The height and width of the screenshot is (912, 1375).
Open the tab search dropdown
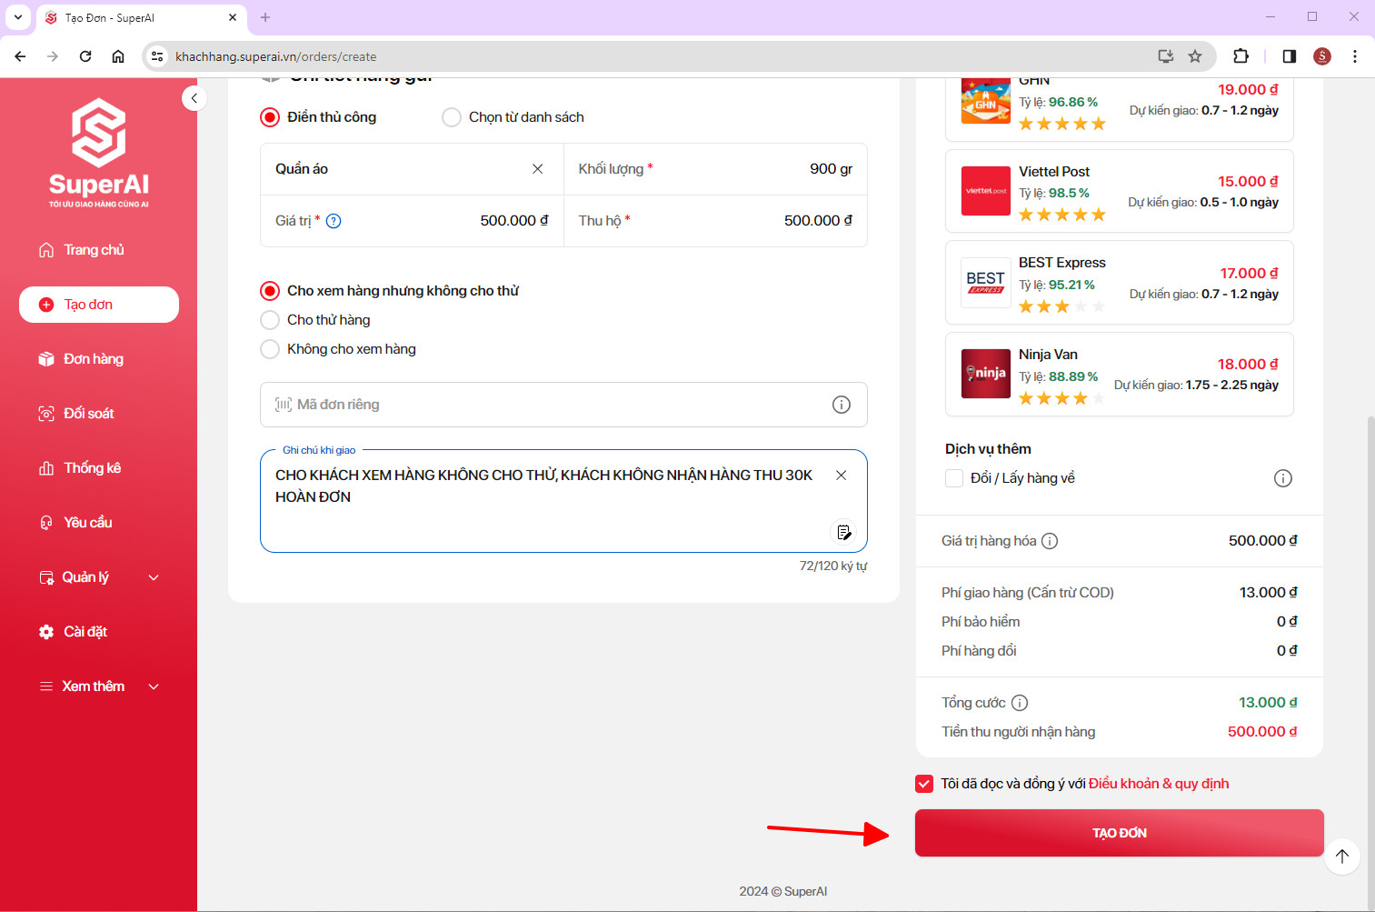tap(18, 17)
